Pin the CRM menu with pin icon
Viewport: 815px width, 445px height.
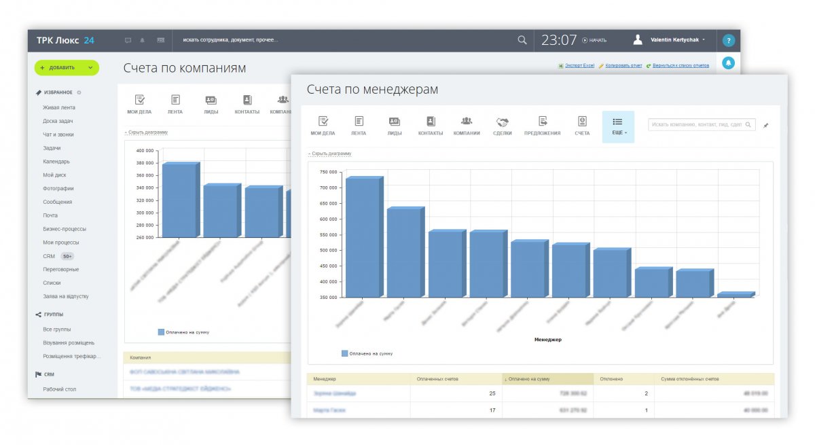[x=766, y=125]
